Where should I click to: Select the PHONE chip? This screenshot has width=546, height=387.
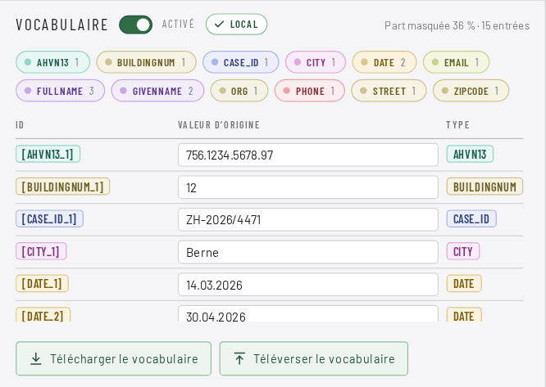310,91
